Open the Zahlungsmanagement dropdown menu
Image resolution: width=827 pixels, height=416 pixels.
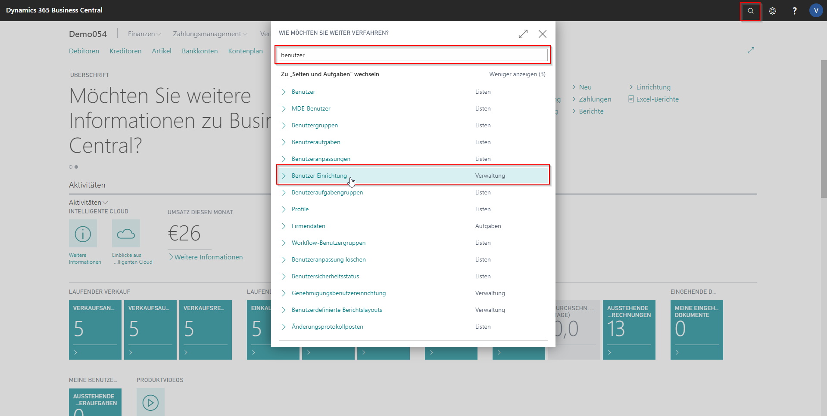point(210,34)
